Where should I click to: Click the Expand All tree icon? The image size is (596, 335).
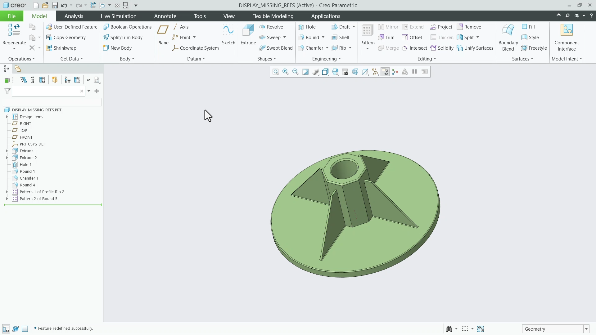point(23,80)
